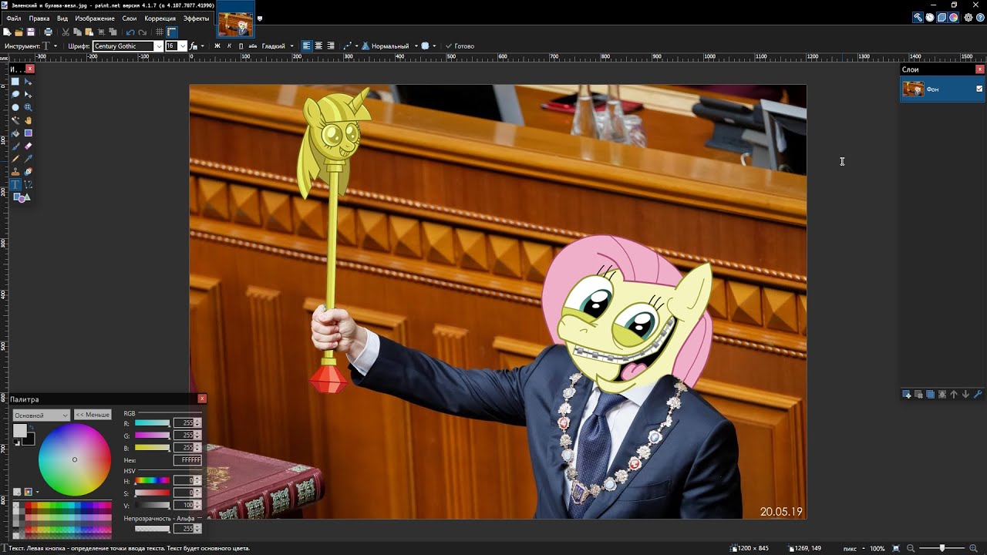This screenshot has width=987, height=555.
Task: Select the Paintbrush tool
Action: coord(15,146)
